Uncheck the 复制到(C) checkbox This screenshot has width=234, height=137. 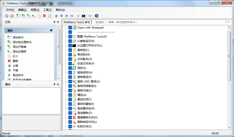(70, 50)
